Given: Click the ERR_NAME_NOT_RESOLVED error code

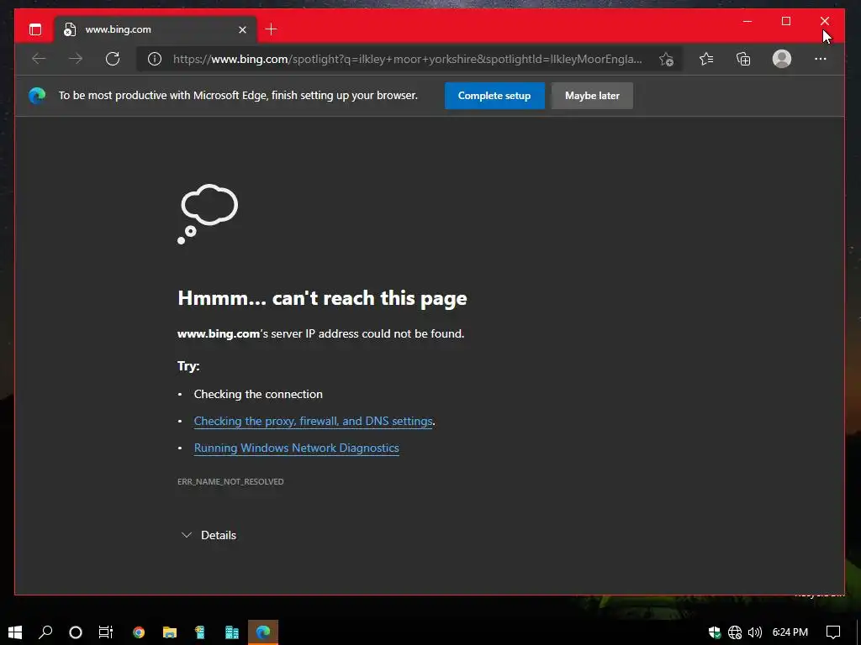Looking at the screenshot, I should pyautogui.click(x=230, y=481).
